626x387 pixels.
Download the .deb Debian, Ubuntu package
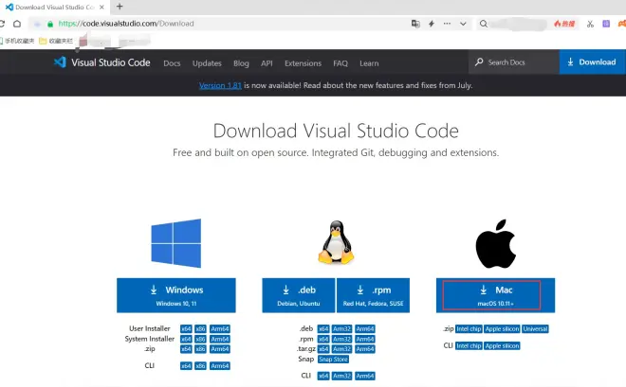pyautogui.click(x=297, y=294)
